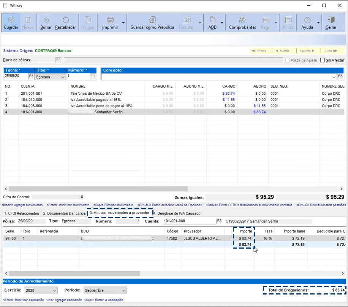Click the Ayuda help icon
348x307 pixels.
pos(307,20)
